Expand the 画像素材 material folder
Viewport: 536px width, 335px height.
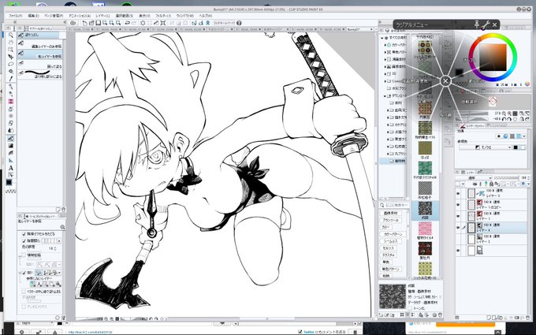click(x=385, y=67)
